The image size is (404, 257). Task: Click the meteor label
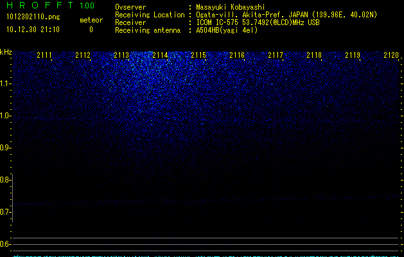[91, 20]
